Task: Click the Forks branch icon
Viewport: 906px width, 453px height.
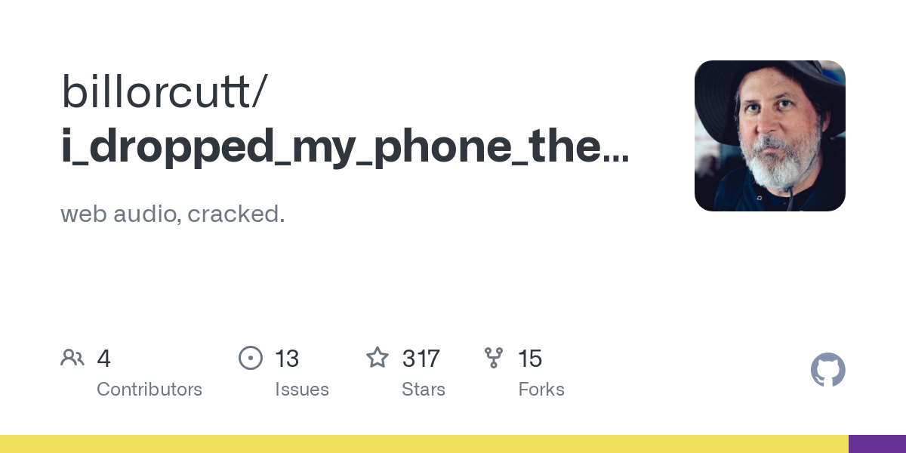Action: coord(494,358)
